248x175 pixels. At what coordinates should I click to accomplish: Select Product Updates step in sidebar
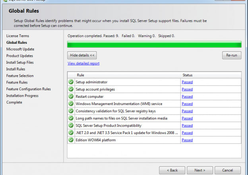coord(19,56)
